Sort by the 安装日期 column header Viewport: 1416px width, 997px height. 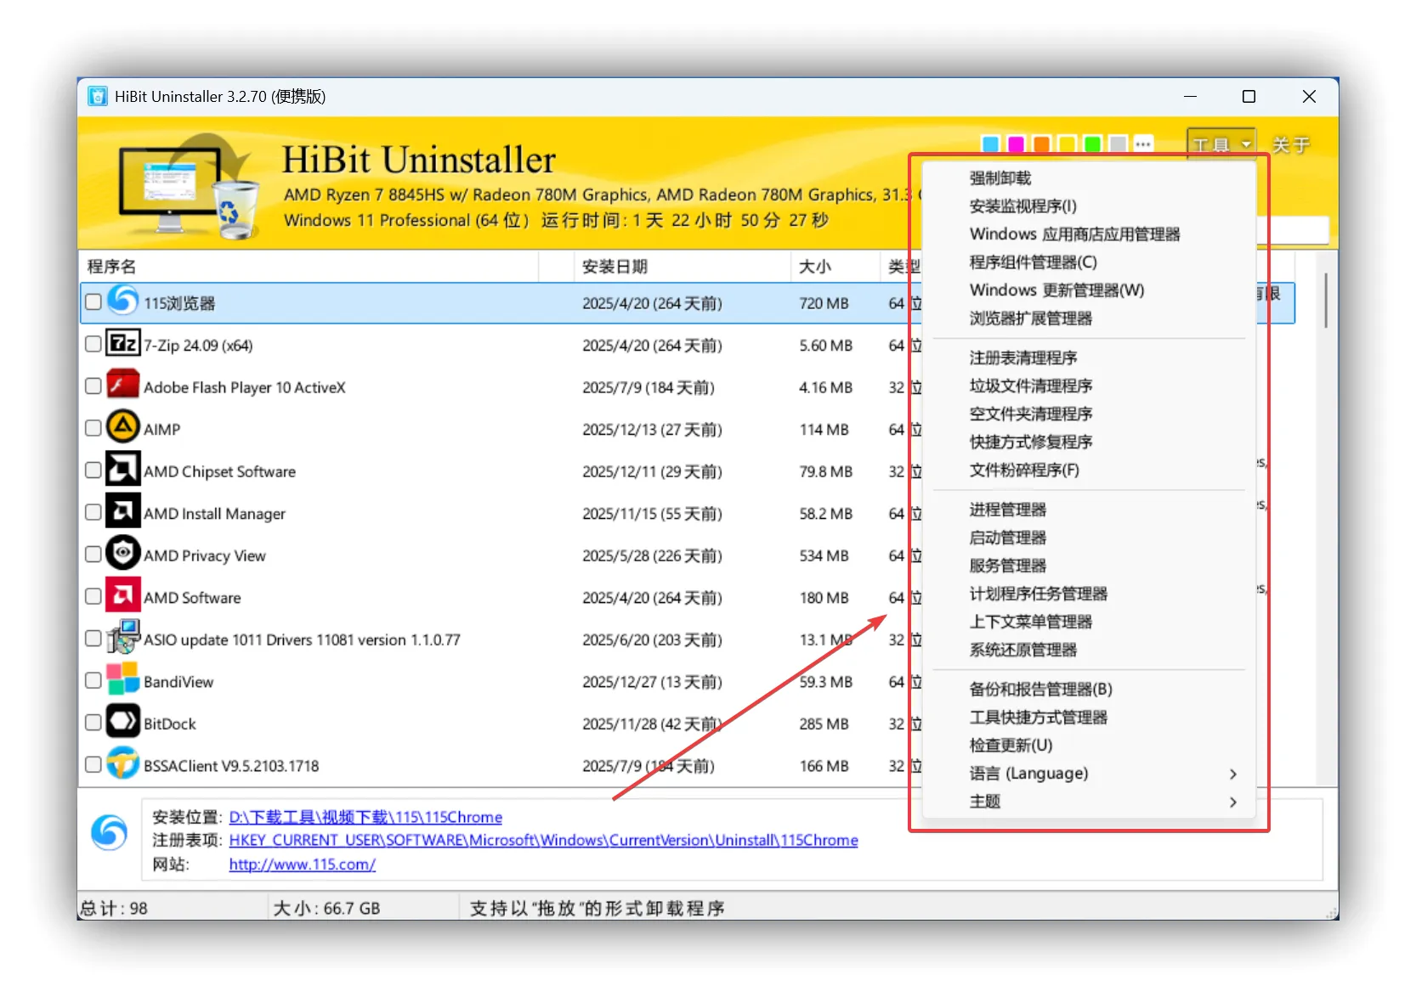(615, 267)
